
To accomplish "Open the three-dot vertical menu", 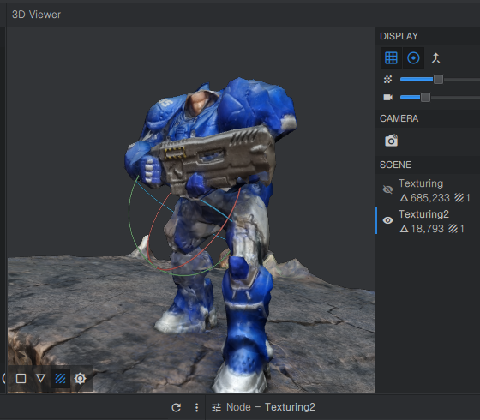I will (196, 407).
